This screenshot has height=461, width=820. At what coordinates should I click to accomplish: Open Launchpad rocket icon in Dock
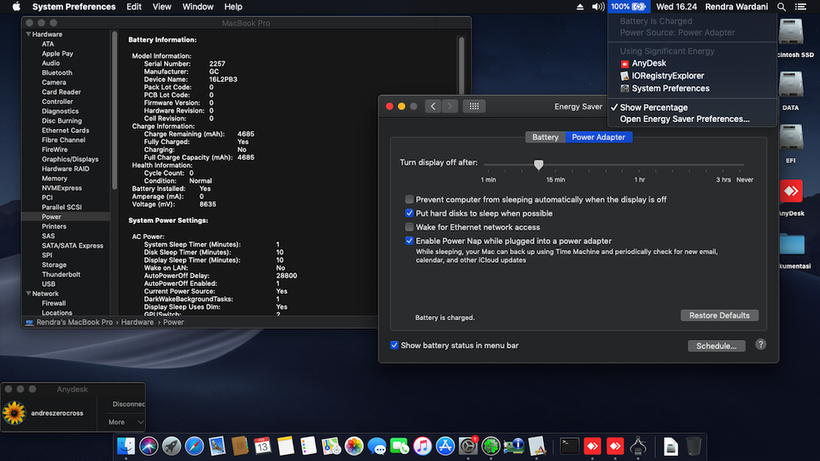[172, 446]
